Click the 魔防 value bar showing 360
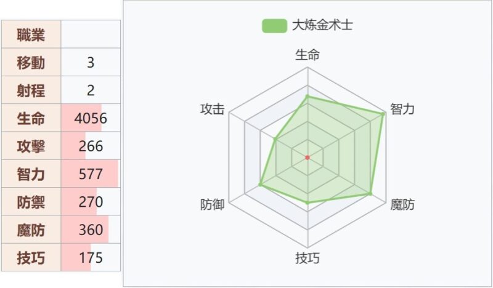 click(x=91, y=230)
